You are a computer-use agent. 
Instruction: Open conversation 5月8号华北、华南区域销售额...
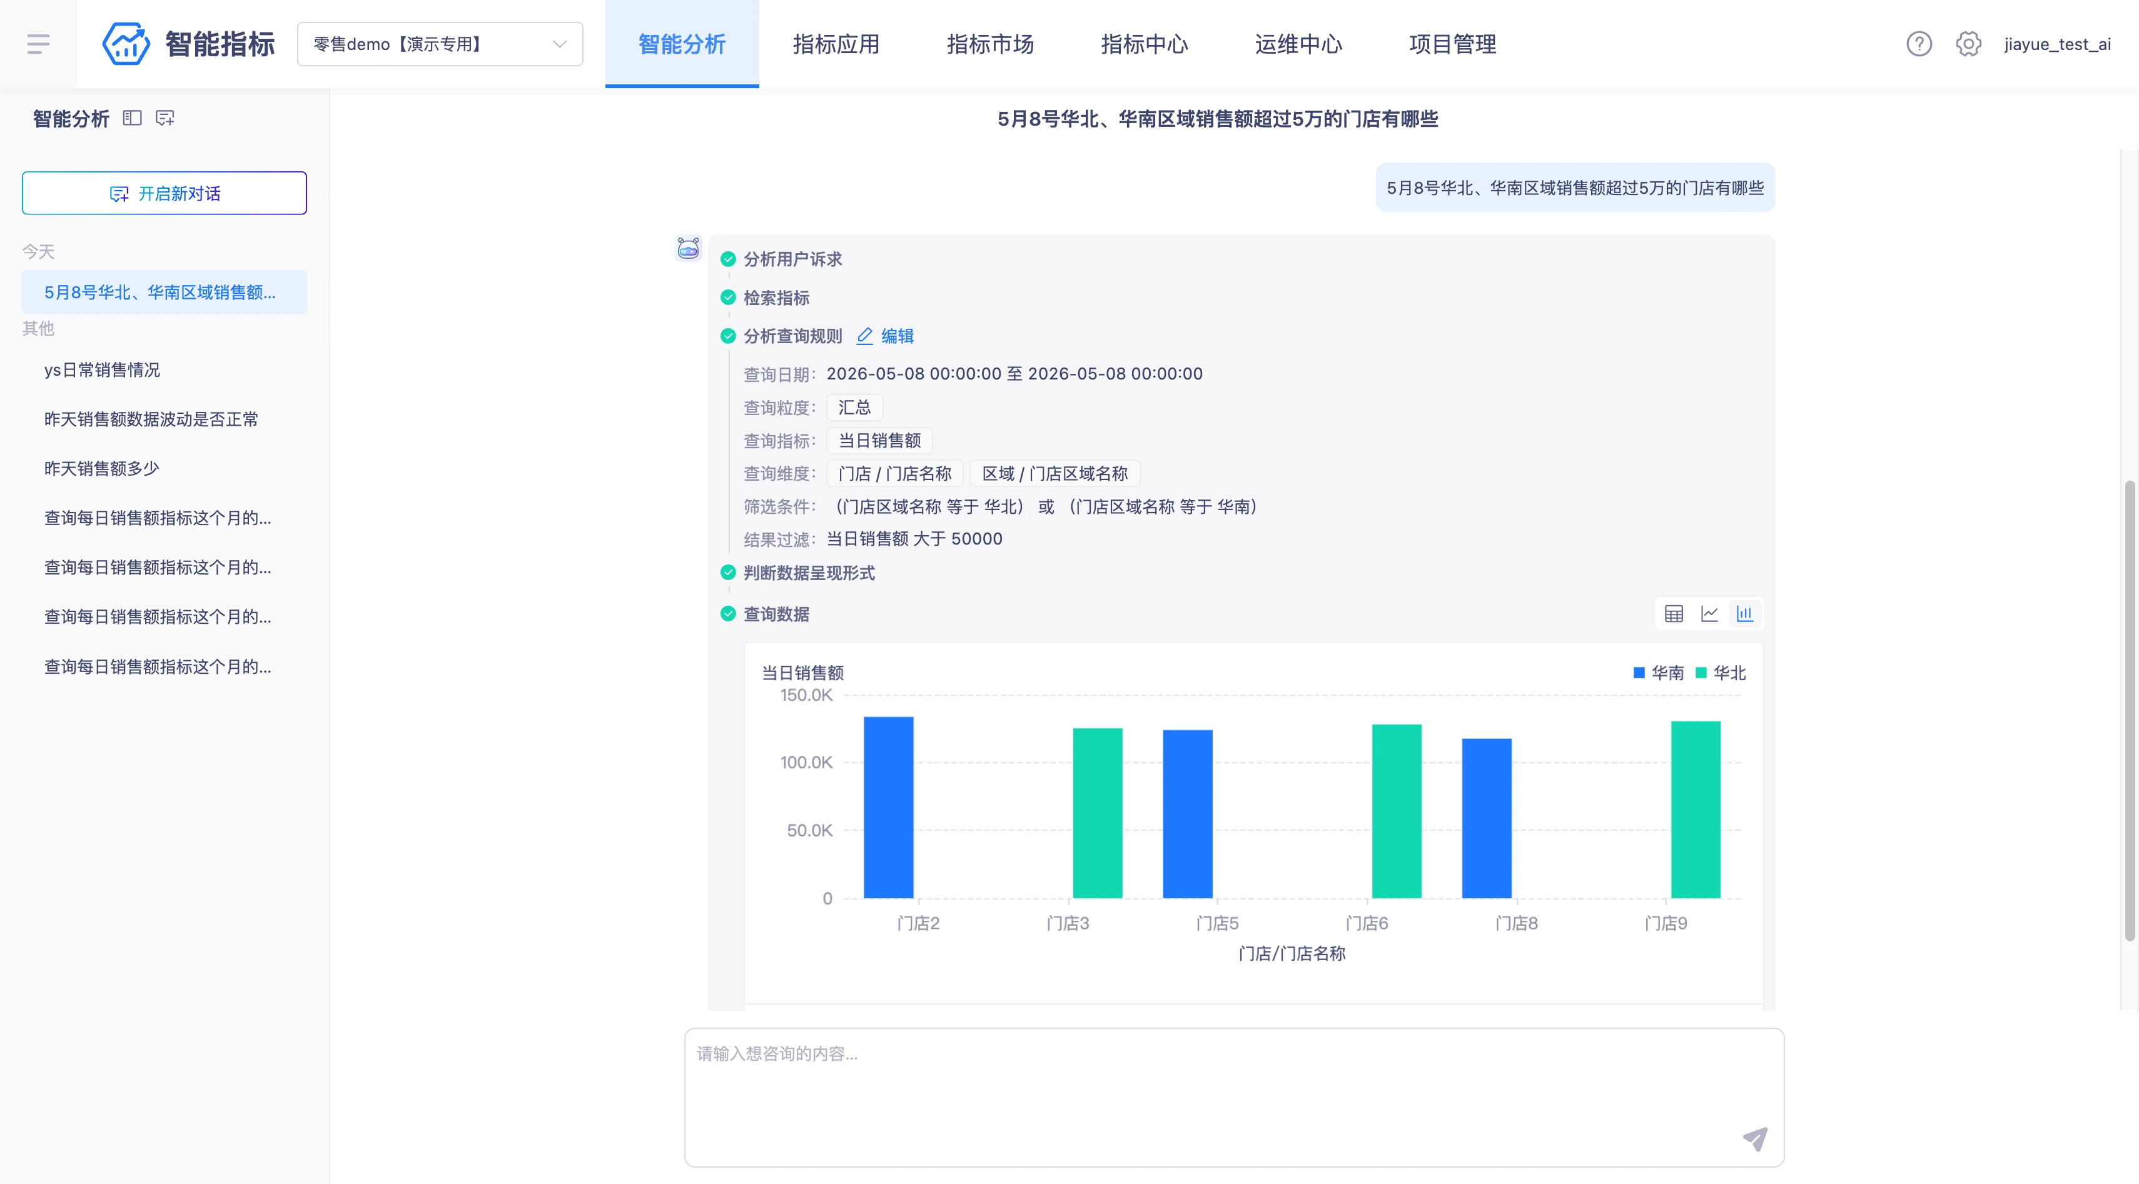point(164,292)
